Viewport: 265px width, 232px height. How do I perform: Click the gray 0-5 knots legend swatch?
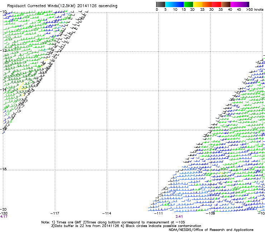point(160,4)
